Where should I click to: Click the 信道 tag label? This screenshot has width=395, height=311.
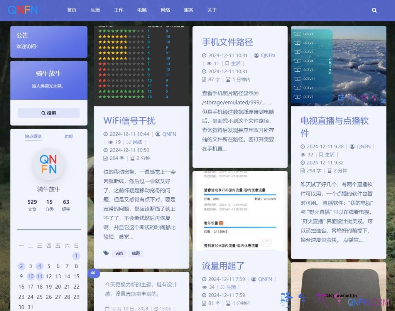pyautogui.click(x=136, y=253)
